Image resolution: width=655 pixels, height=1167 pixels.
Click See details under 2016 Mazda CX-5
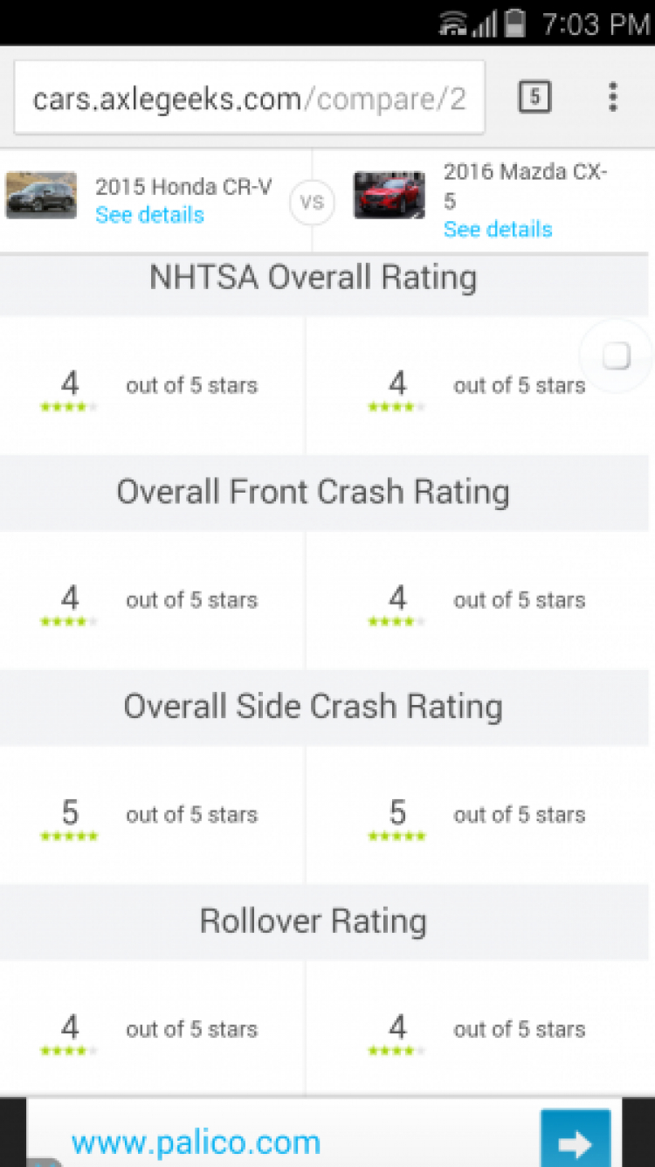(x=498, y=230)
